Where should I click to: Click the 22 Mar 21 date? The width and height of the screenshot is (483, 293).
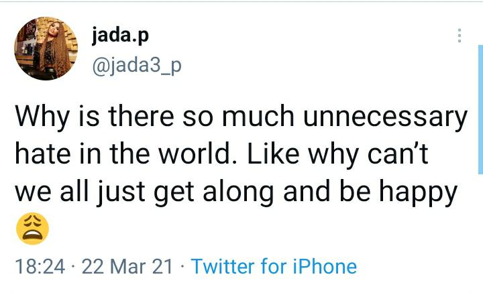point(125,267)
